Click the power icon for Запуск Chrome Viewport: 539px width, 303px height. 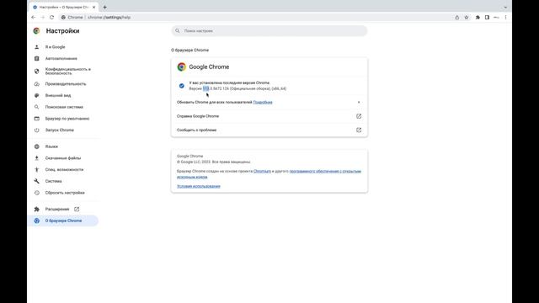pos(37,130)
